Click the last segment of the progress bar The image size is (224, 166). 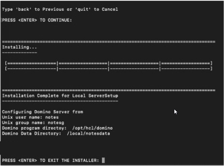(x=186, y=63)
